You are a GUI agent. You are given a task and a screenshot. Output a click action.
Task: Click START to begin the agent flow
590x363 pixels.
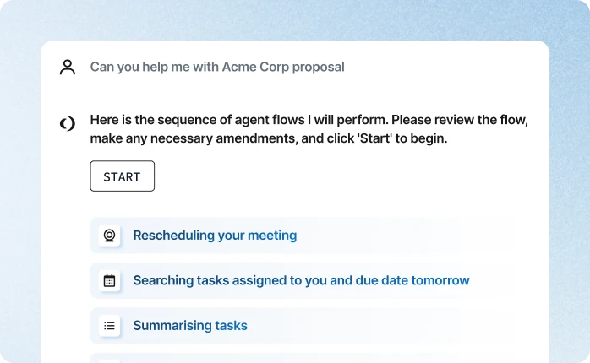point(123,176)
